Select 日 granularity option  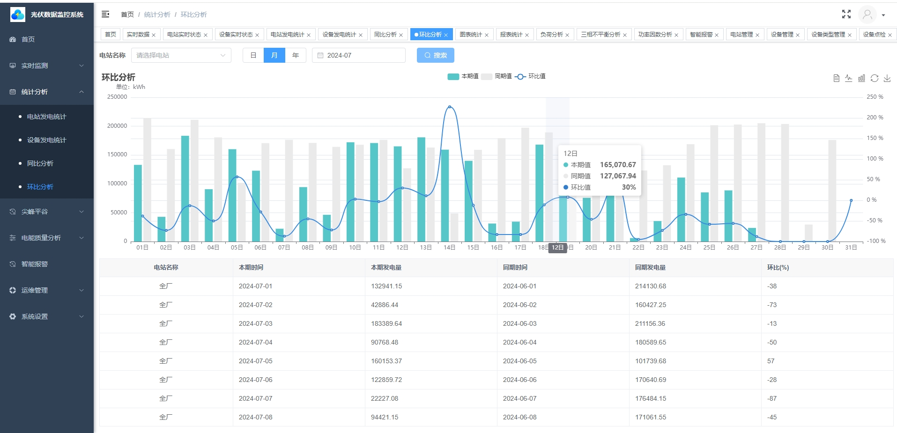(x=253, y=55)
